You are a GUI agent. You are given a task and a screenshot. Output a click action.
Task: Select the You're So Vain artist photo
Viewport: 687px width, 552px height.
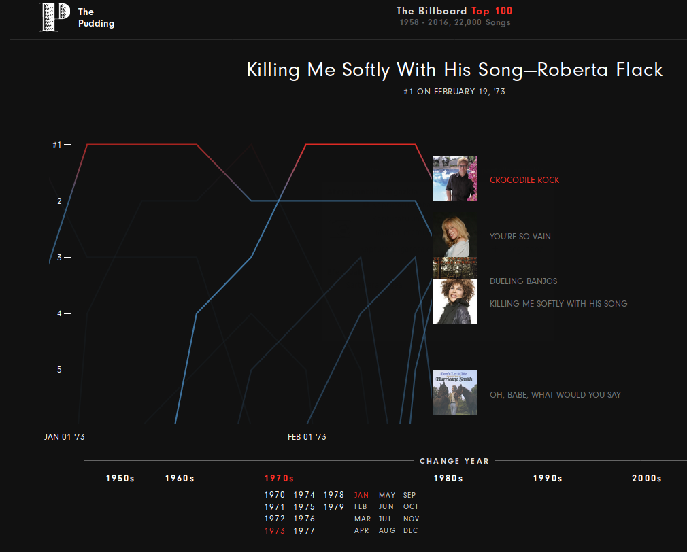454,235
